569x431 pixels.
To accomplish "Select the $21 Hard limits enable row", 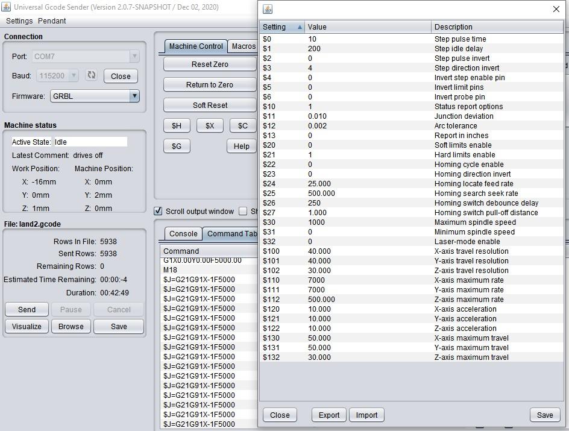I will tap(412, 154).
